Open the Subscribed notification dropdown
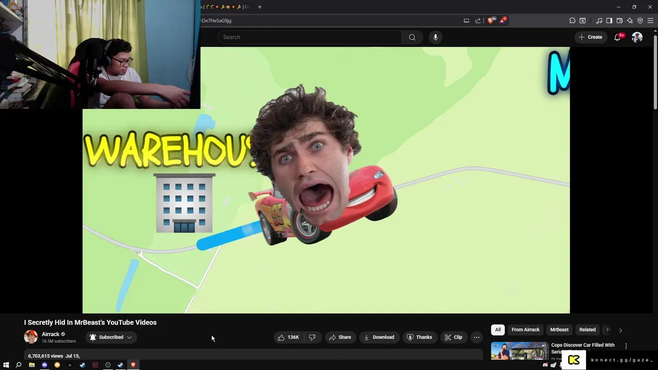Image resolution: width=658 pixels, height=370 pixels. click(111, 337)
